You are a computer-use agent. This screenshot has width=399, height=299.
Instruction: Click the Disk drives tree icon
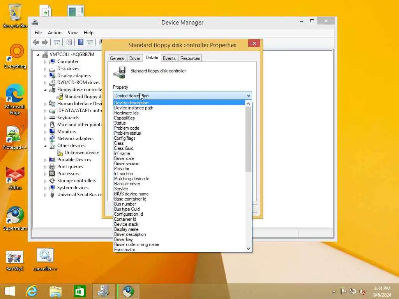click(x=52, y=69)
